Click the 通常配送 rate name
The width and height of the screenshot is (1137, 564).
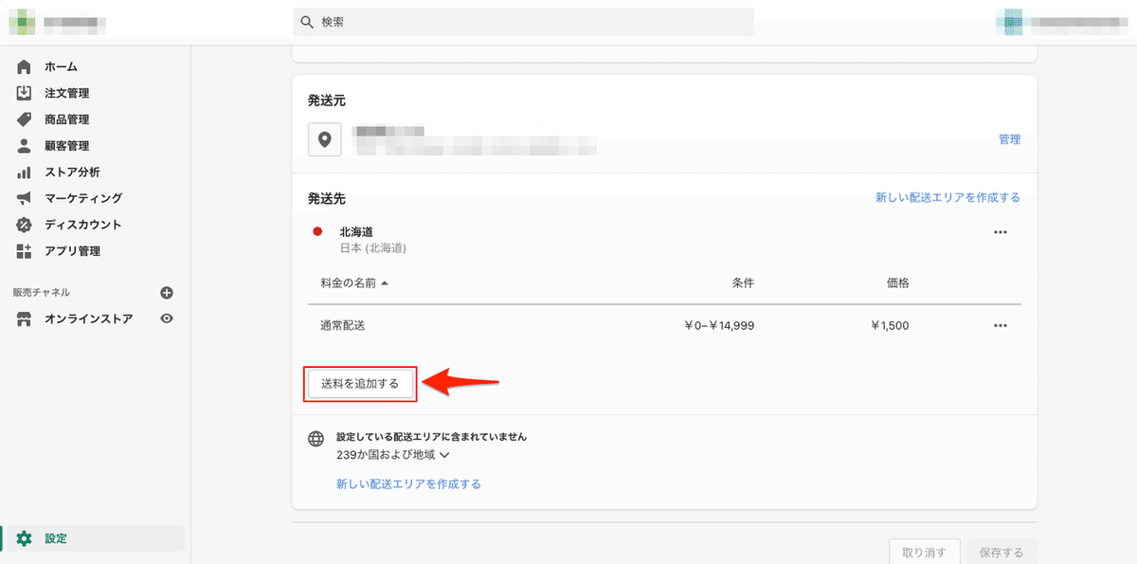pyautogui.click(x=343, y=325)
